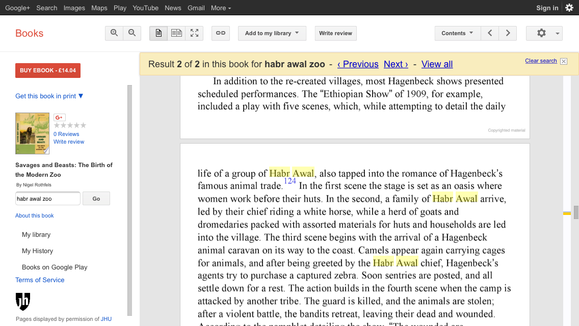Click the Write review toolbar button
Viewport: 579px width, 326px height.
(336, 33)
